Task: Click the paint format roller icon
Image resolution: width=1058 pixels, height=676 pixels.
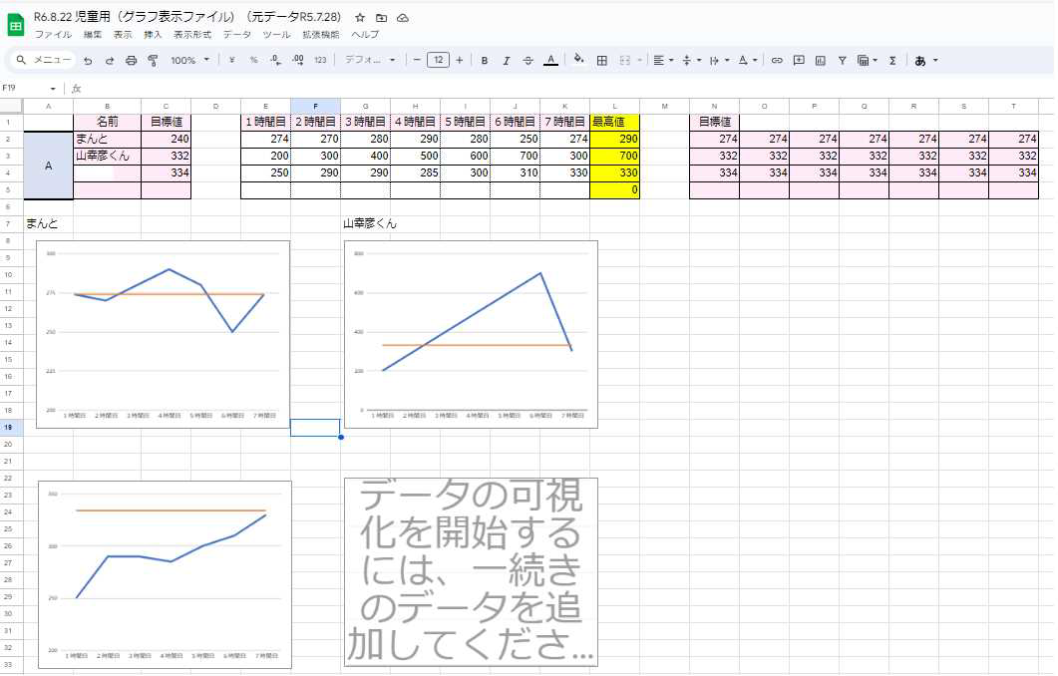Action: [153, 61]
